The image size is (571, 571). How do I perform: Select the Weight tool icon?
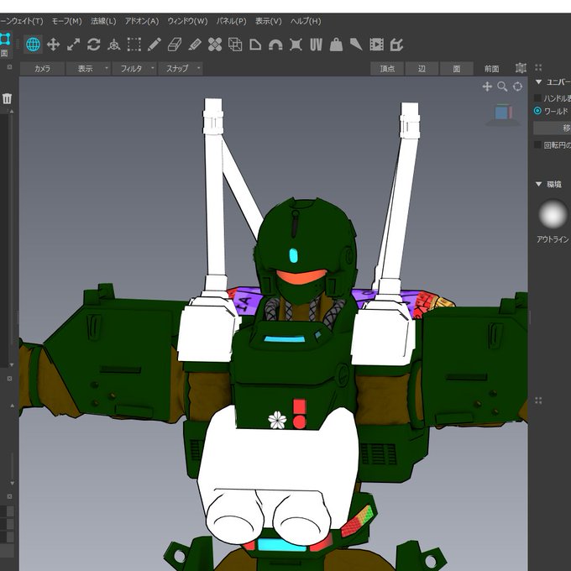point(336,45)
